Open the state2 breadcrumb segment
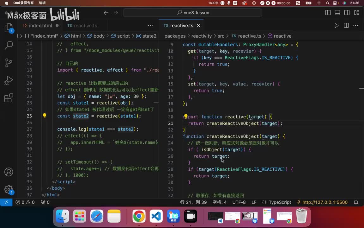This screenshot has width=364, height=228. (146, 36)
